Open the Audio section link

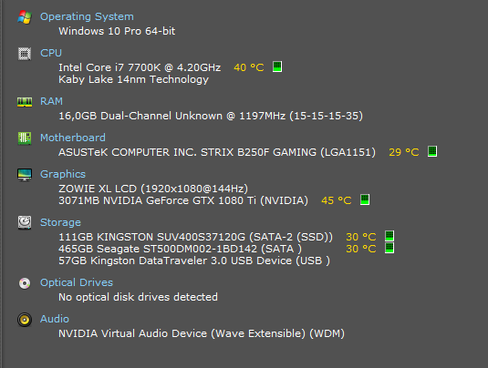tap(55, 319)
